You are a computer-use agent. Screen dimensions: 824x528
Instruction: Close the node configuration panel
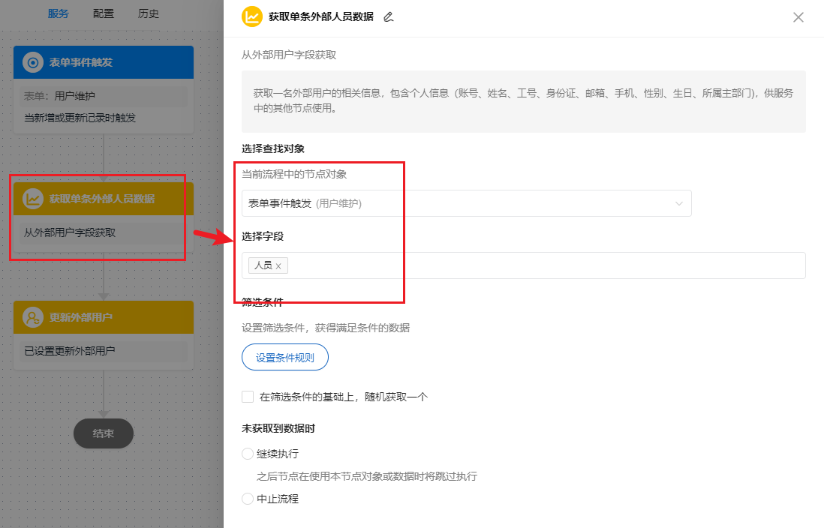coord(798,16)
